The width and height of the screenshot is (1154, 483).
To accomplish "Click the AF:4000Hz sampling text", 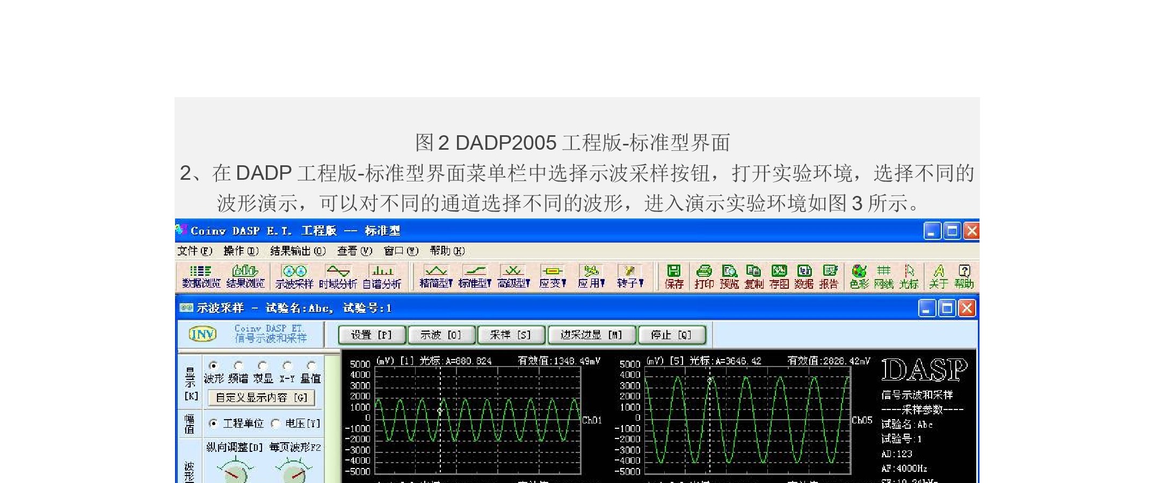I will click(x=904, y=469).
